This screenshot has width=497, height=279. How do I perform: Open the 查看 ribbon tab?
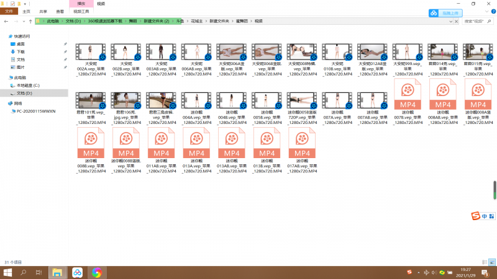tap(60, 11)
